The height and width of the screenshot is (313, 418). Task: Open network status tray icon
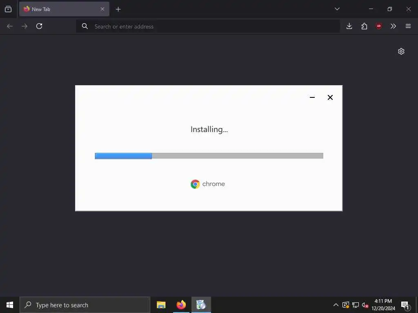[356, 305]
